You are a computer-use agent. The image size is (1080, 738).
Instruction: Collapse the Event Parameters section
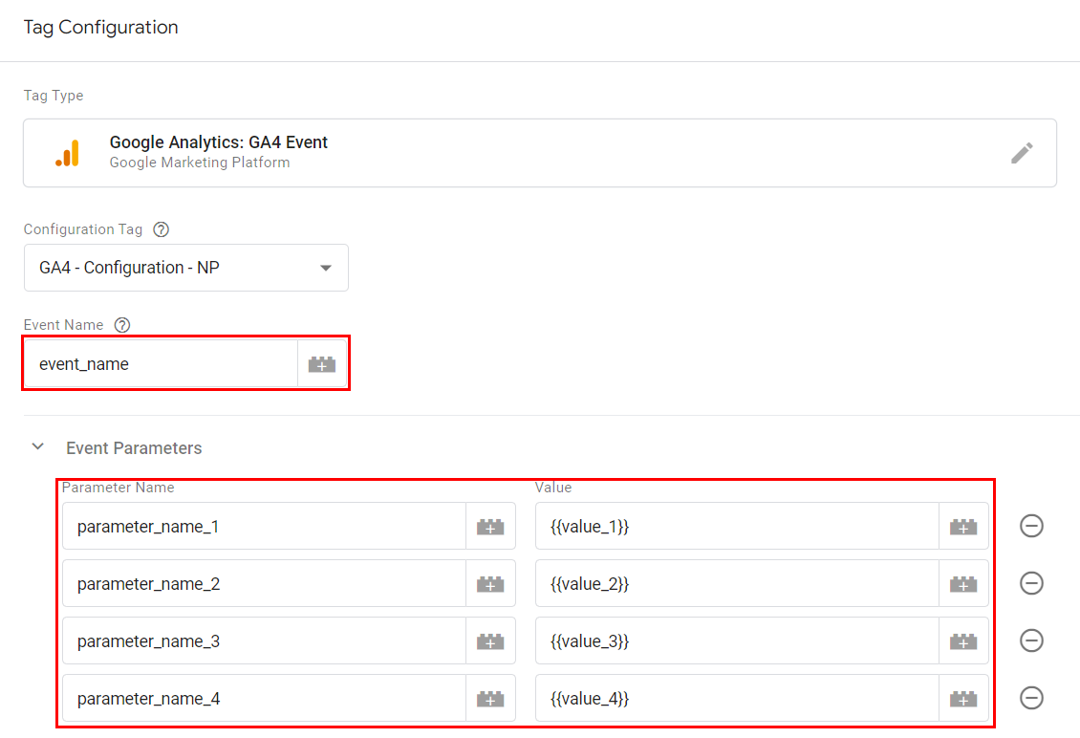(38, 447)
